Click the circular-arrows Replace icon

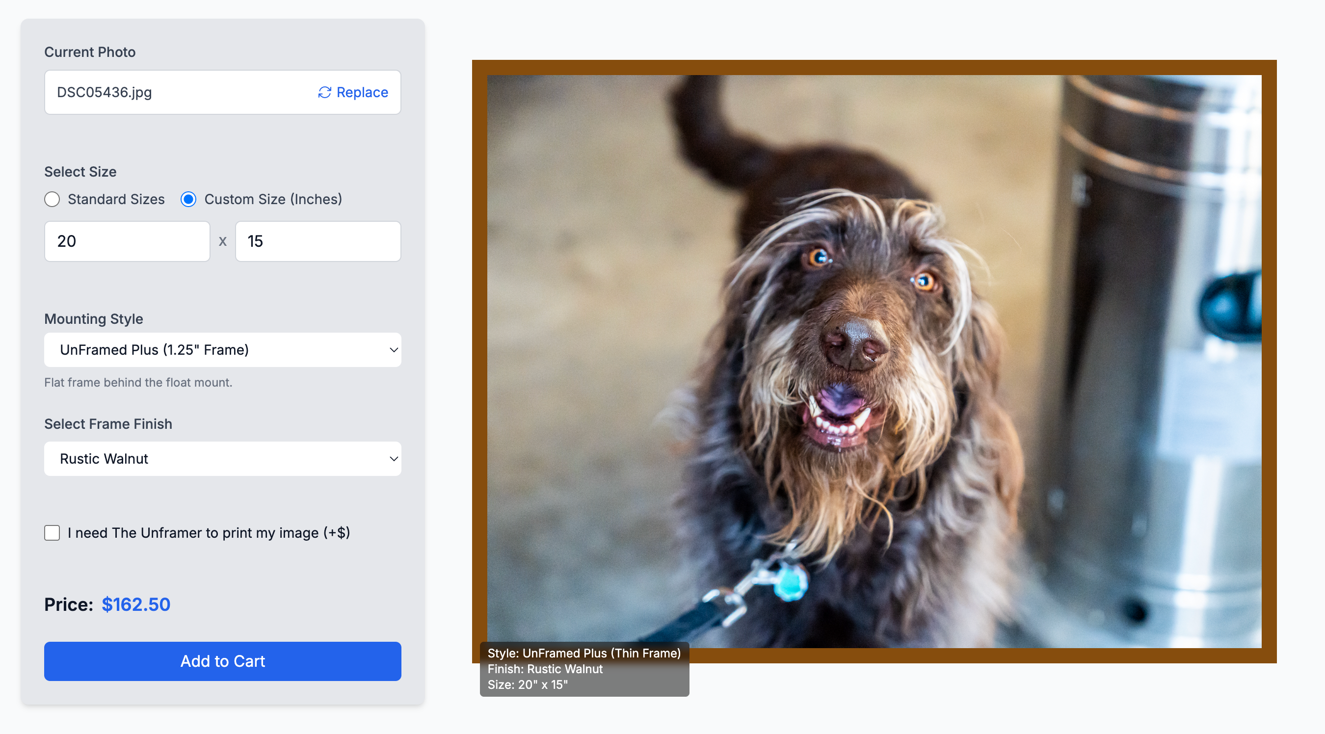coord(324,93)
